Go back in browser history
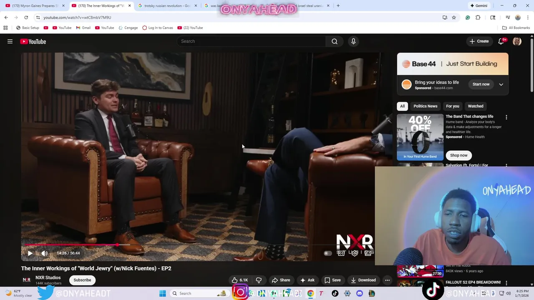This screenshot has height=300, width=534. pos(6,17)
